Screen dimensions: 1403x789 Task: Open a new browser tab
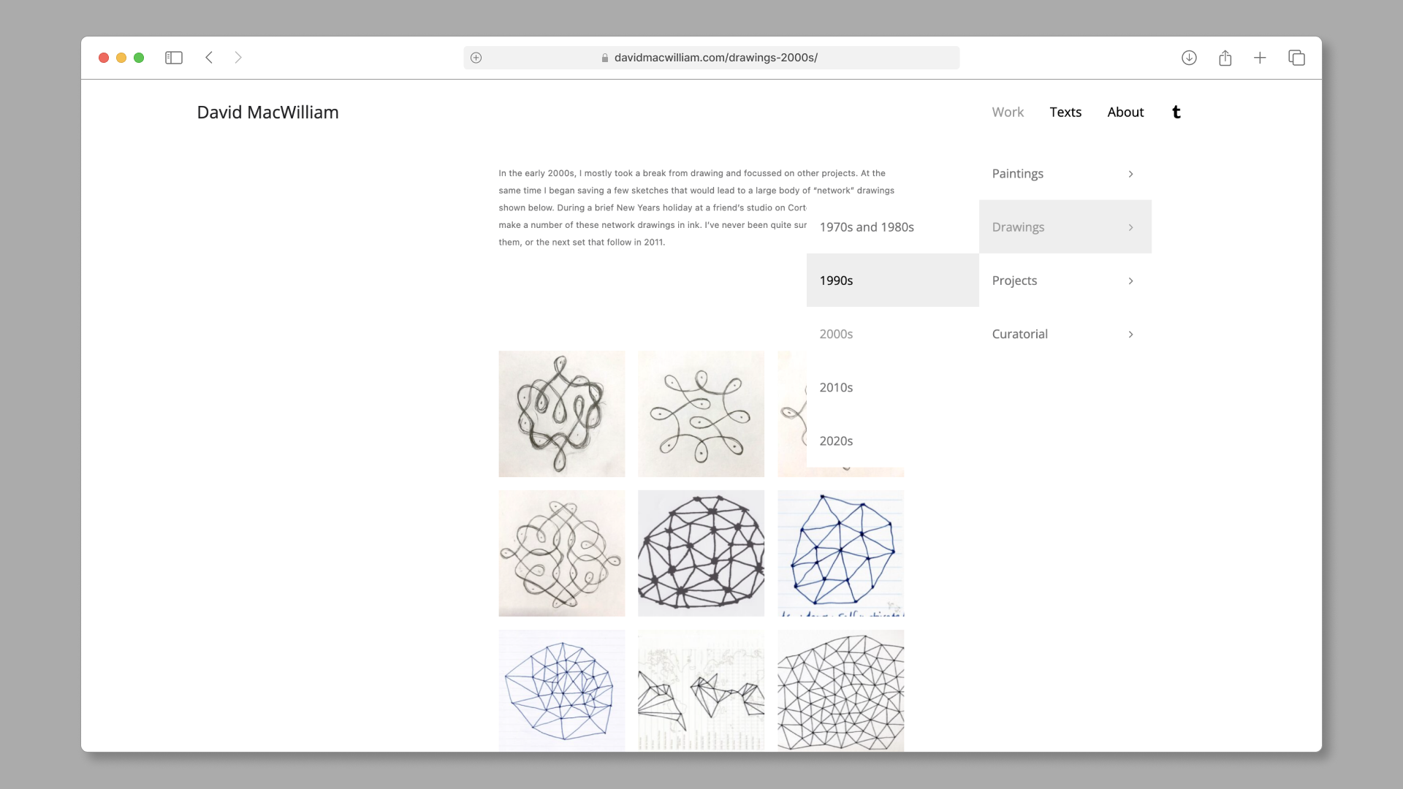[1260, 58]
